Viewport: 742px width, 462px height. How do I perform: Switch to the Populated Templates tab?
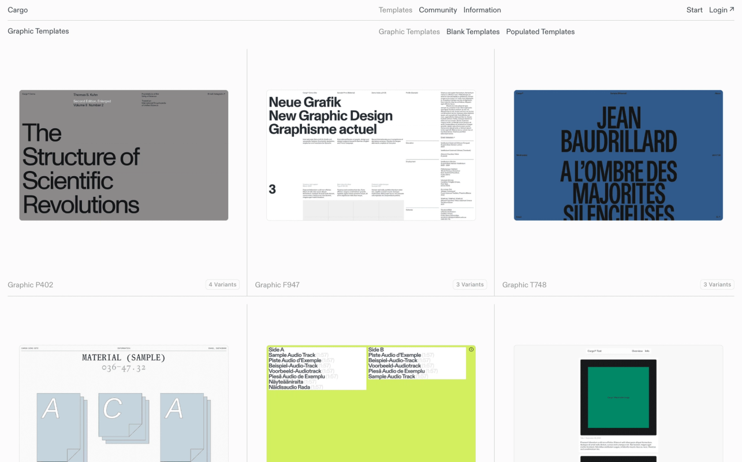(540, 32)
